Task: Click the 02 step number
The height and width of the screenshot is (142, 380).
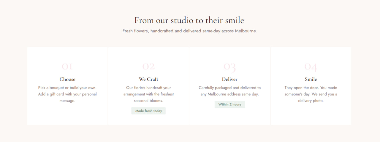Action: (x=148, y=66)
